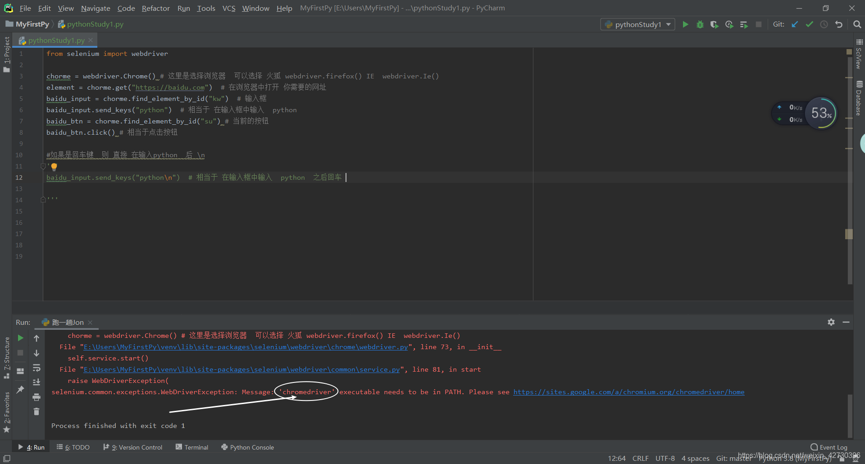Collapse the docstring fold at line 11
This screenshot has height=464, width=865.
tap(43, 166)
